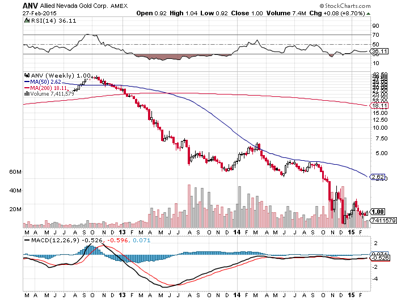This screenshot has height=300, width=397.
Task: Click the 60M volume axis label
Action: coord(15,172)
